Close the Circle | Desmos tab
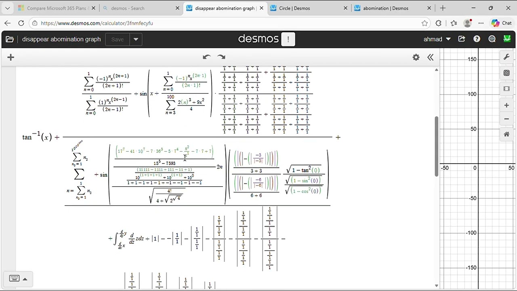Viewport: 517px width, 291px height. pyautogui.click(x=345, y=8)
